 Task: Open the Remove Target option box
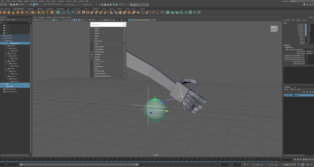pos(124,71)
